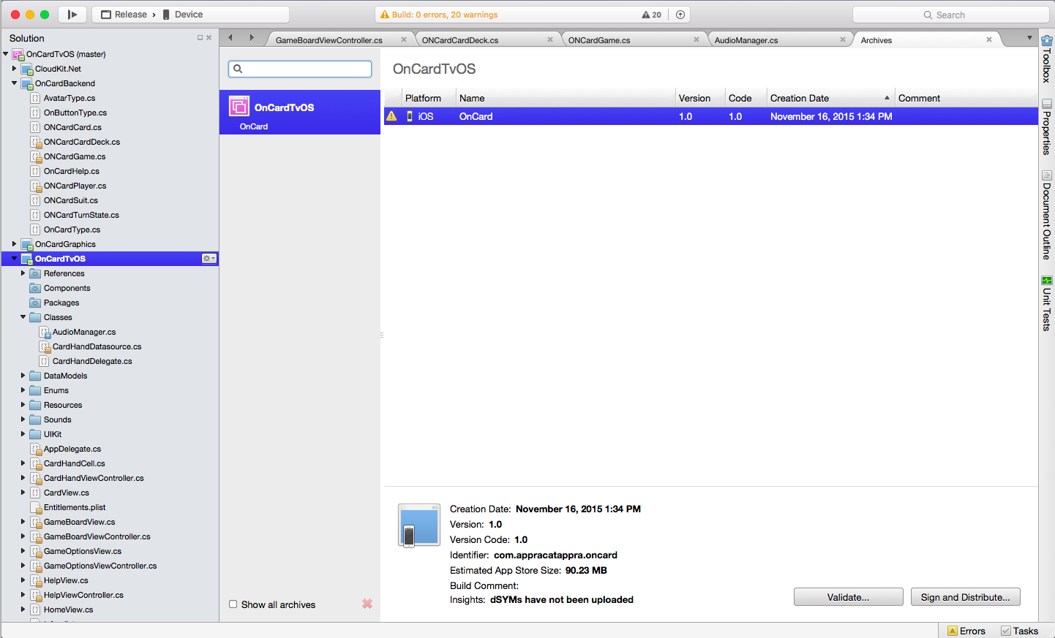
Task: Sort archives by Name column header
Action: pyautogui.click(x=566, y=98)
